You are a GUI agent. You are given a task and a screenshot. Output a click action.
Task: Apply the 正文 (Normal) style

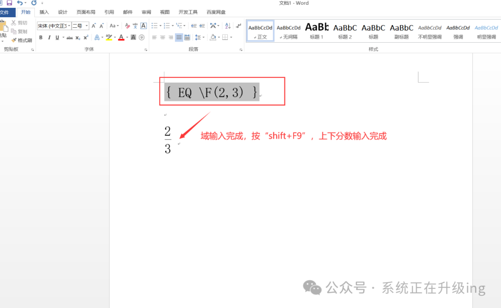coord(260,32)
